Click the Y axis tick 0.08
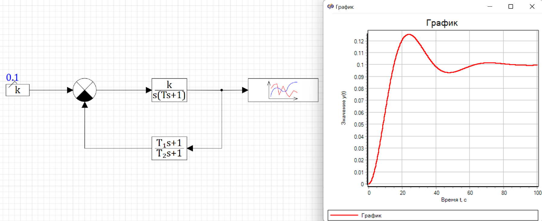 click(x=359, y=89)
